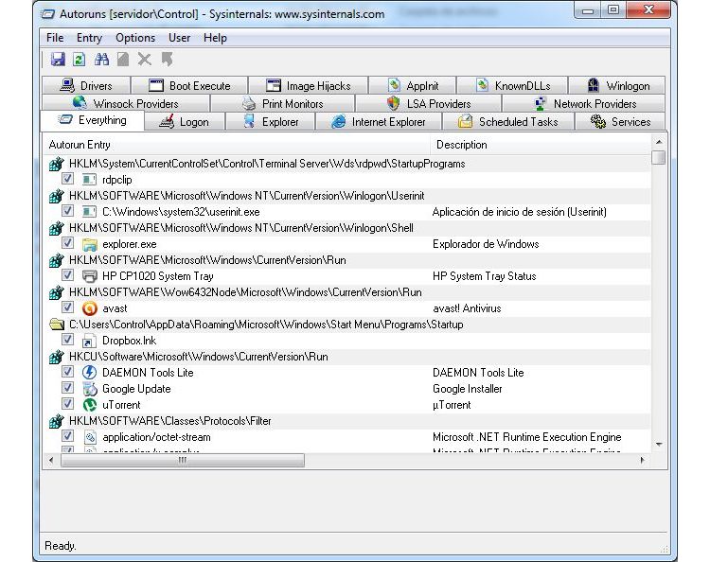Image resolution: width=710 pixels, height=562 pixels.
Task: Select the 'Explorador de Windows' description
Action: point(486,244)
